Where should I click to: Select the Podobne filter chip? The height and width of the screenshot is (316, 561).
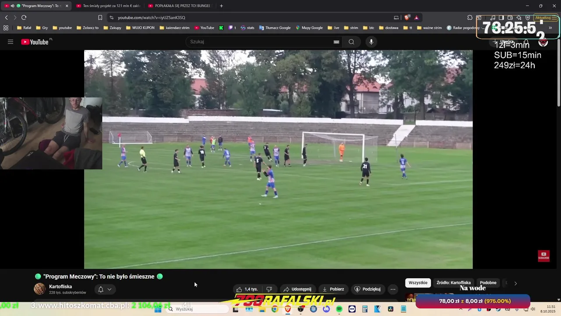click(x=488, y=283)
